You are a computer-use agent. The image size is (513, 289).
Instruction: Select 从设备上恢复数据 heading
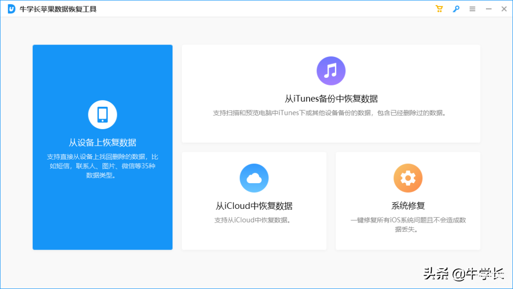tap(103, 142)
